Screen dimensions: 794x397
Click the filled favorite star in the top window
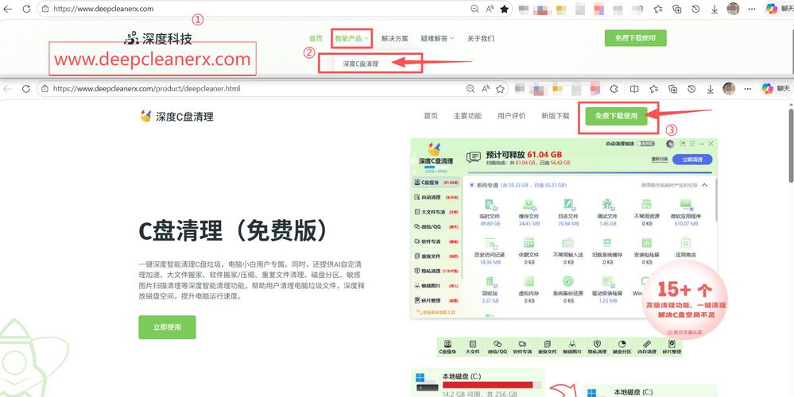505,9
